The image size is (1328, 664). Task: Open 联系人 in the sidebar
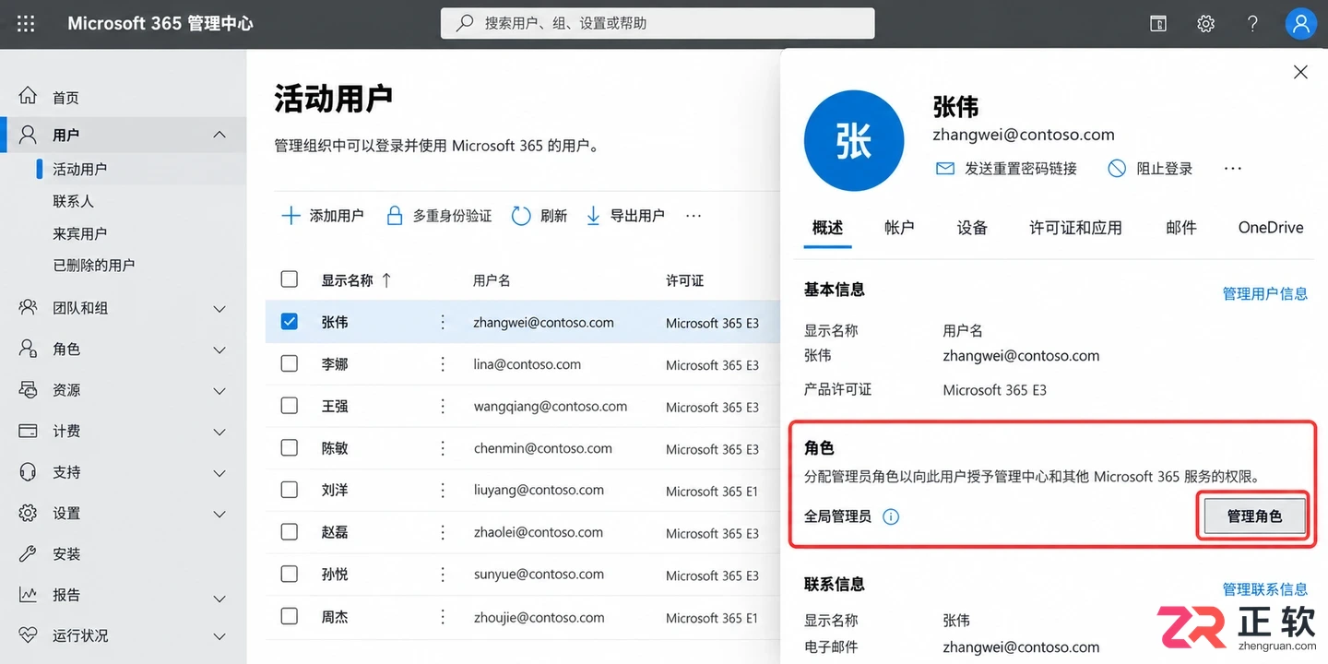point(74,201)
